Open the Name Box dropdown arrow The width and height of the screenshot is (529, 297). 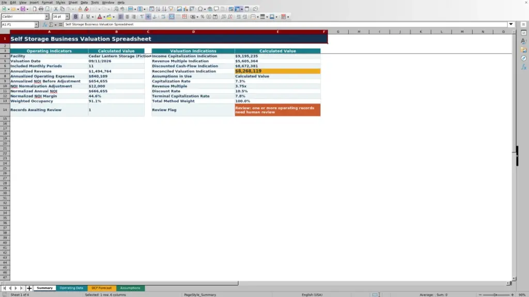(36, 25)
